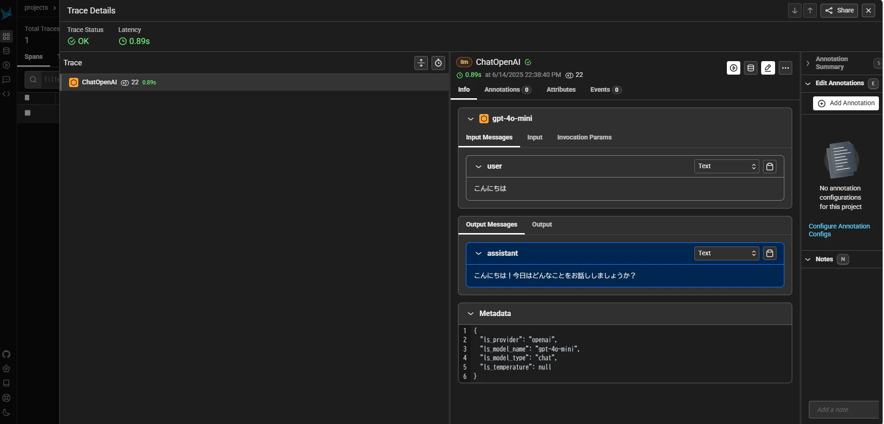Copy the user message content

click(x=770, y=166)
